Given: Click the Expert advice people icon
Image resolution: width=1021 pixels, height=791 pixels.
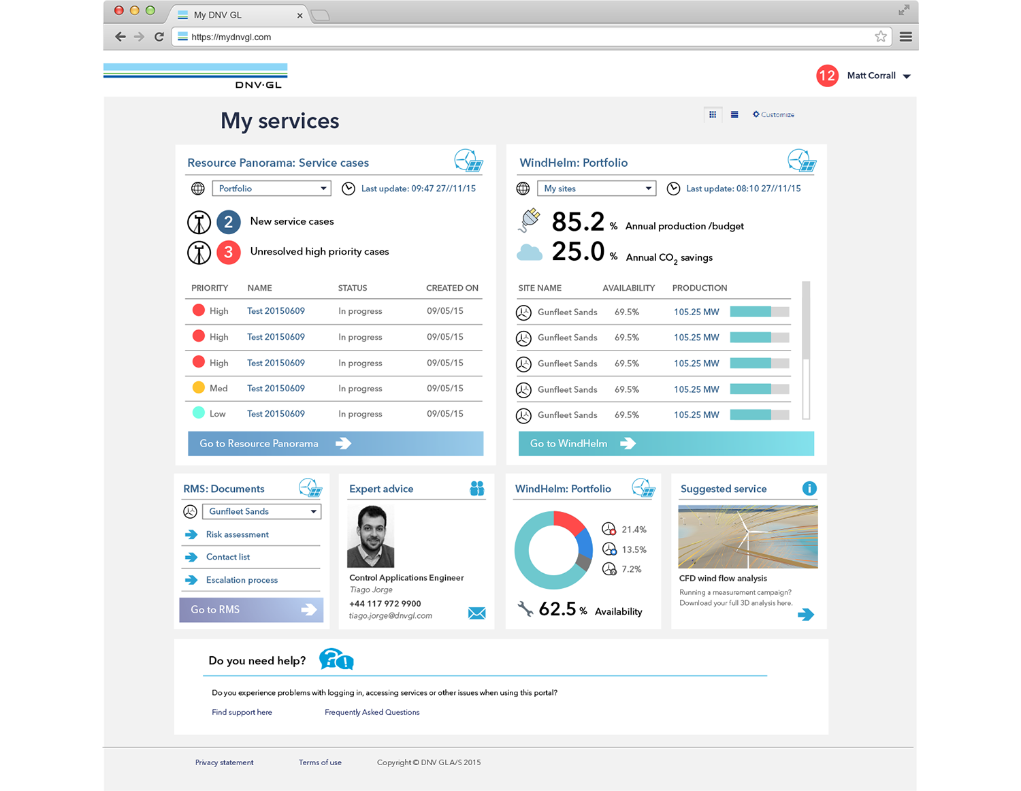Looking at the screenshot, I should (x=477, y=488).
